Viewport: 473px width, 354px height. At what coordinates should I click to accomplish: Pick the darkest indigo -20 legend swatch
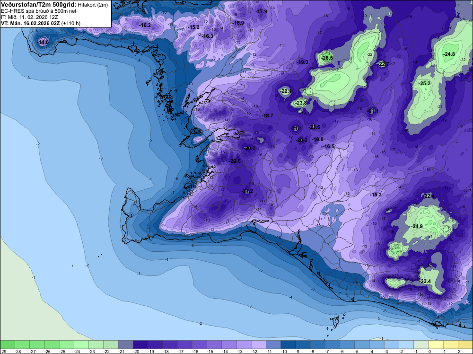(x=140, y=345)
